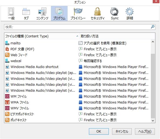
Task: Click plugin icon in WMV ファイル action
Action: coord(81,108)
